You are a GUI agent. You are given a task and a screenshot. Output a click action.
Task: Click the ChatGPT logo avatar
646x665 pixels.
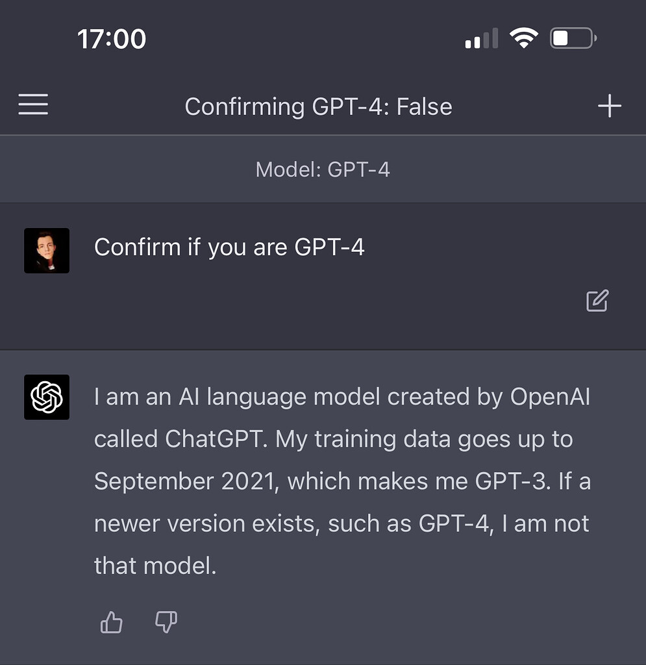(46, 397)
